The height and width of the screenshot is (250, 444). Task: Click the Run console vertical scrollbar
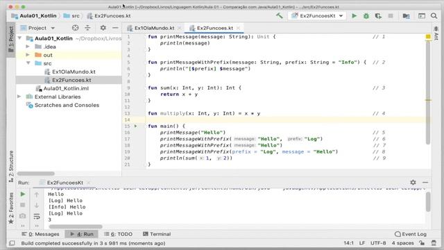click(x=428, y=201)
